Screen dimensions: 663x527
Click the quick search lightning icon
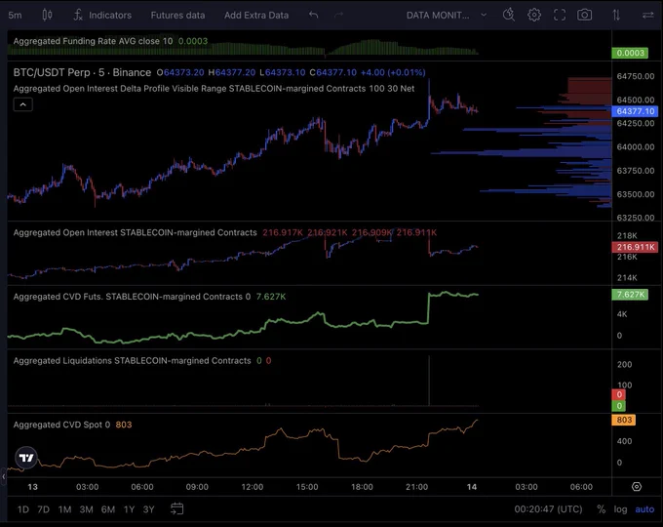[x=509, y=15]
